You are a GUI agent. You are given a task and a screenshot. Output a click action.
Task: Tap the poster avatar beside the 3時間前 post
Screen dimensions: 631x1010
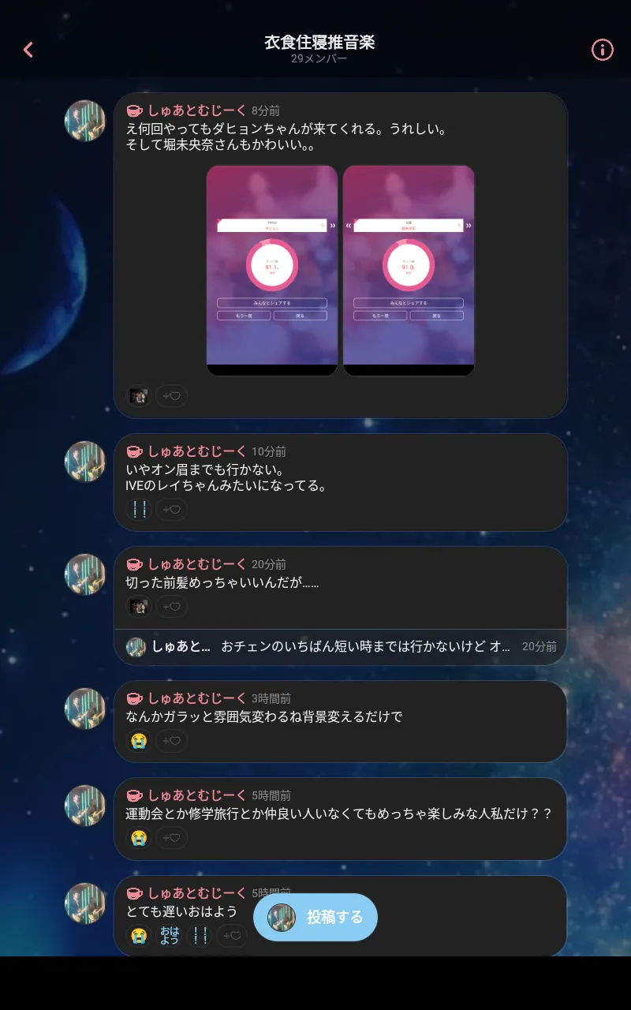(x=85, y=709)
